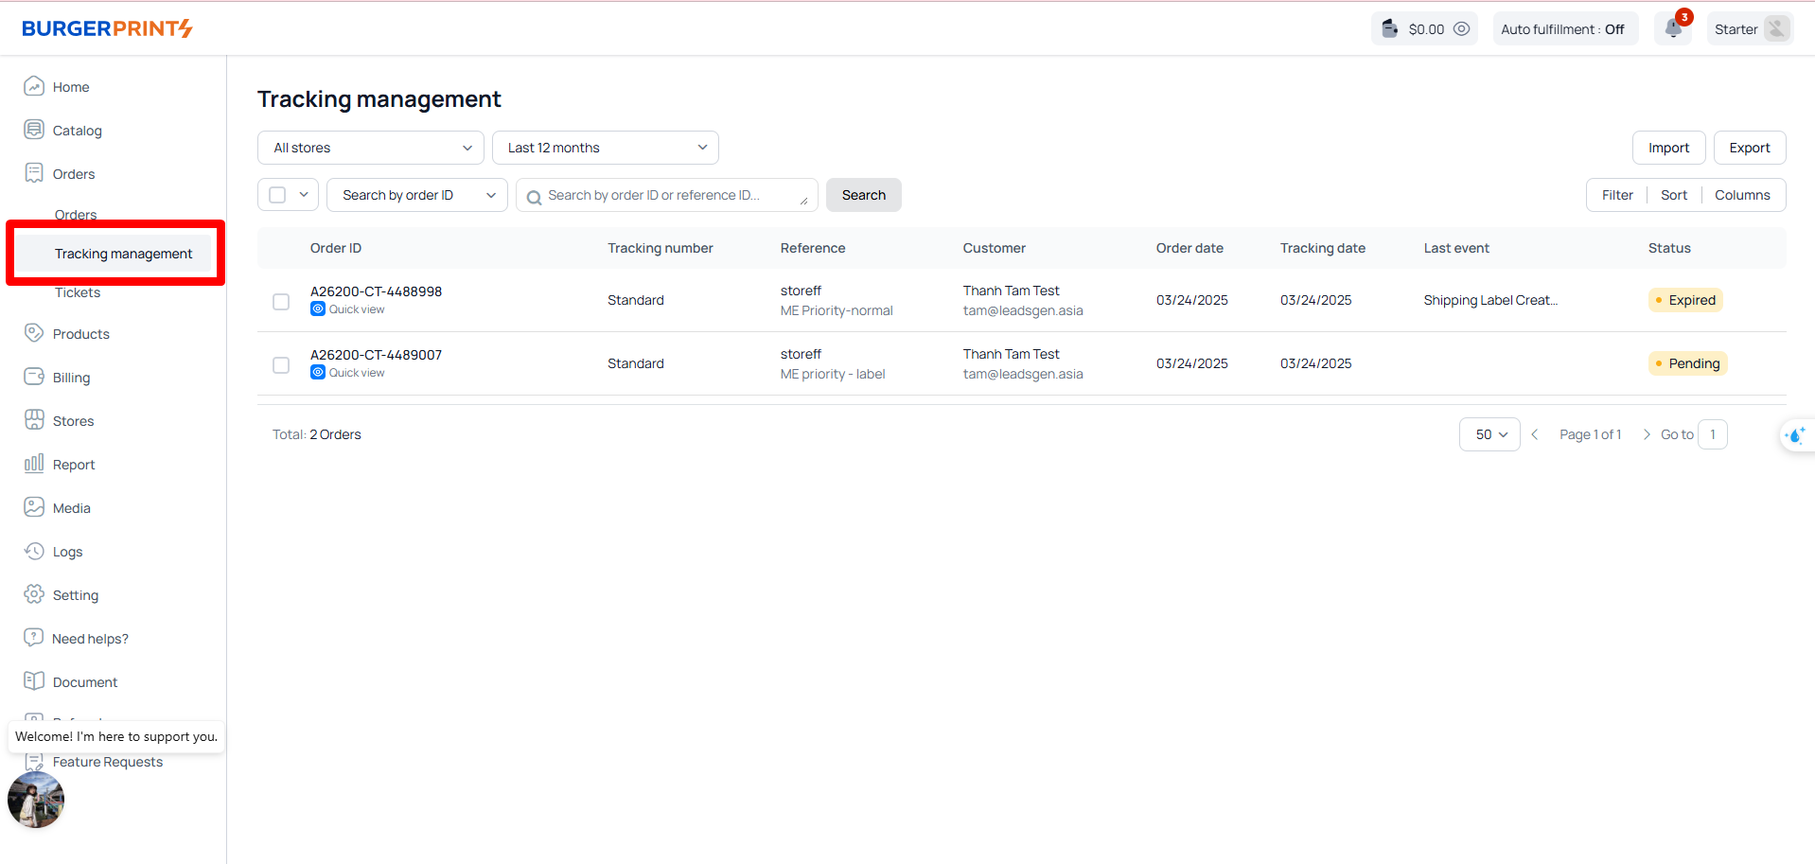Check the box for order A26200-CT-4488998

point(281,302)
